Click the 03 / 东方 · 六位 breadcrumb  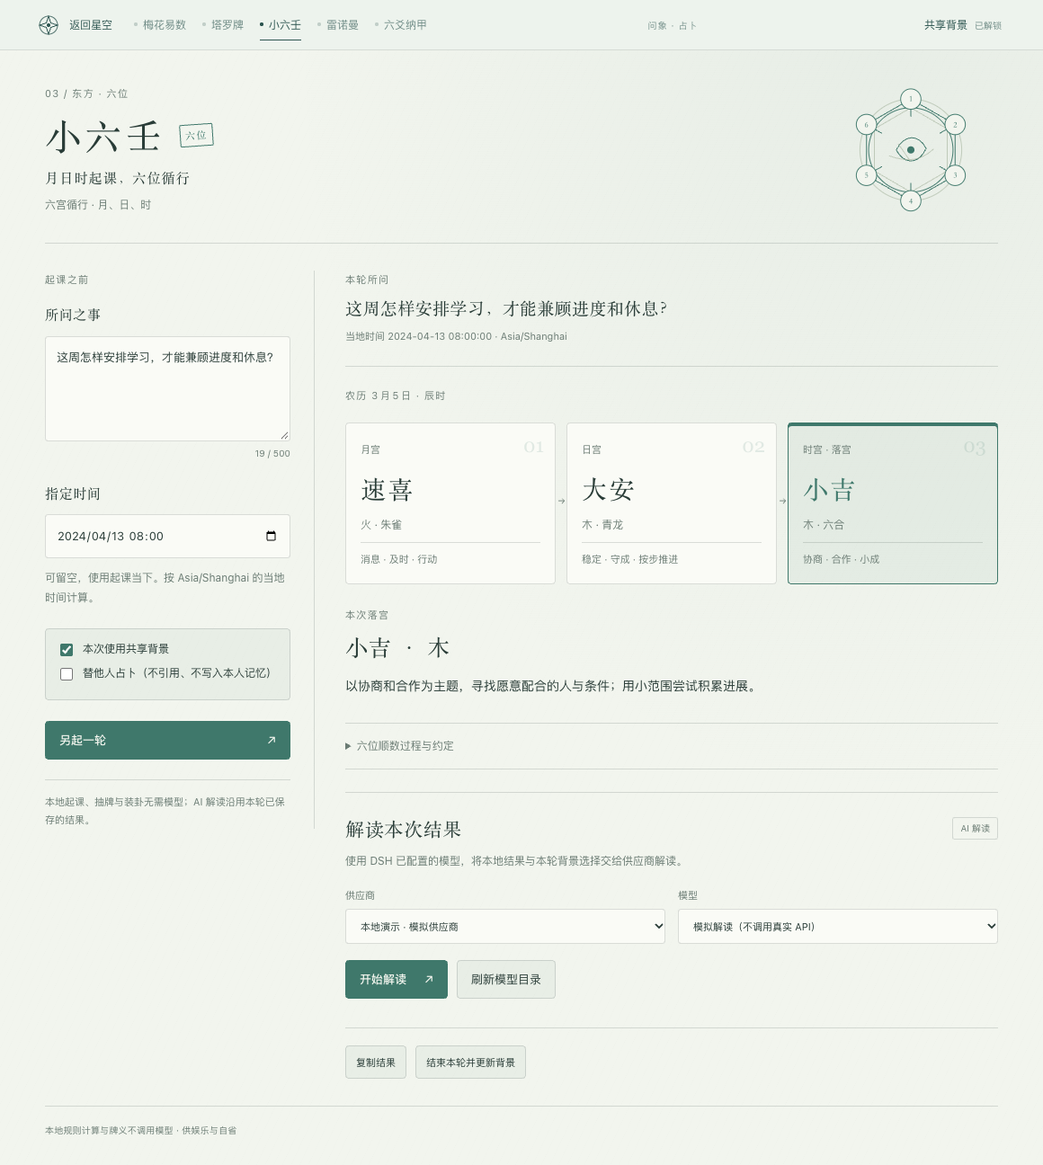pyautogui.click(x=86, y=93)
